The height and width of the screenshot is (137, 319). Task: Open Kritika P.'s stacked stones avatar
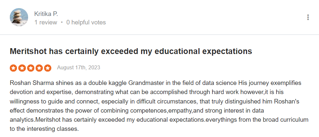tap(19, 17)
